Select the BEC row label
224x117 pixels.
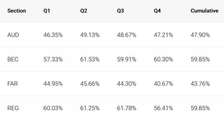(13, 59)
